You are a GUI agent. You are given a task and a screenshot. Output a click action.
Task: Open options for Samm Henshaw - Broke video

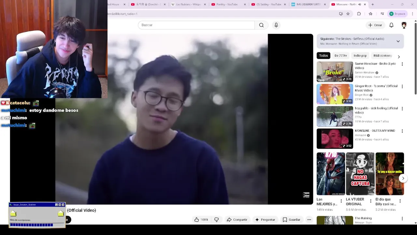tap(402, 64)
